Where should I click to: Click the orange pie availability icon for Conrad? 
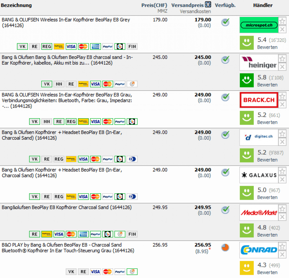point(225,247)
